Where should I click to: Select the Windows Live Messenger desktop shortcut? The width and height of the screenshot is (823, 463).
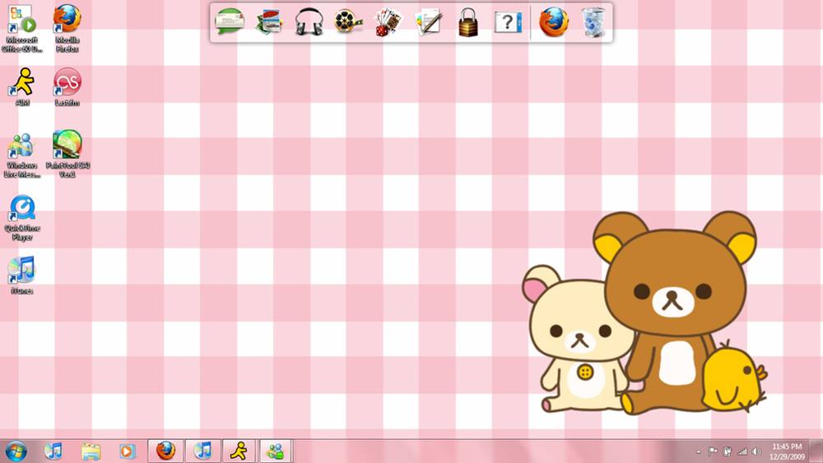pyautogui.click(x=22, y=155)
